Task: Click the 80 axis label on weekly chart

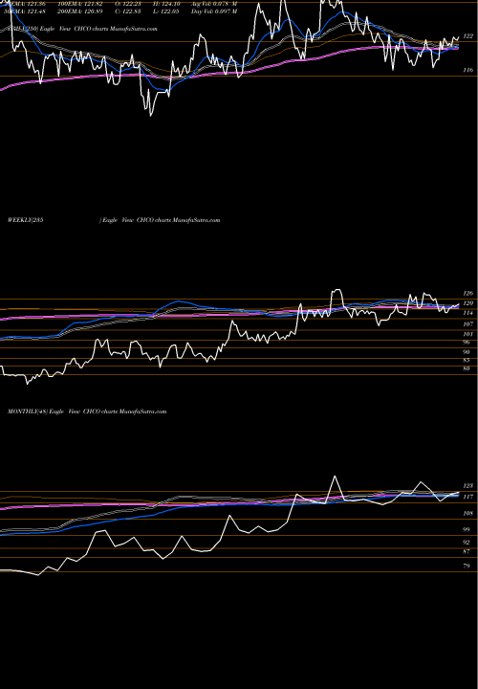Action: click(467, 369)
